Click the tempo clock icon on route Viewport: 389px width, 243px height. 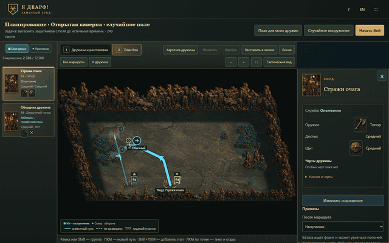point(128,140)
